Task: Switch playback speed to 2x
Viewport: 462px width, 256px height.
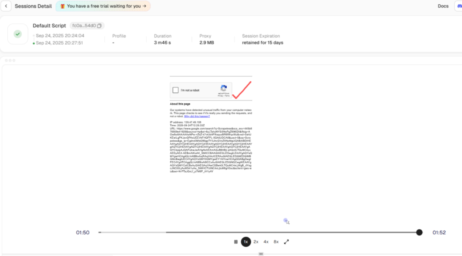Action: 256,242
